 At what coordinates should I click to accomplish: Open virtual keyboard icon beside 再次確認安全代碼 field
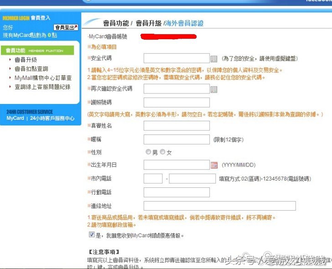pos(214,89)
